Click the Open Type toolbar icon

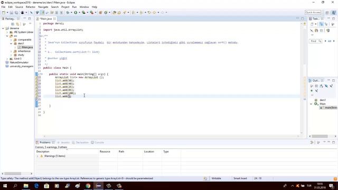115,13
